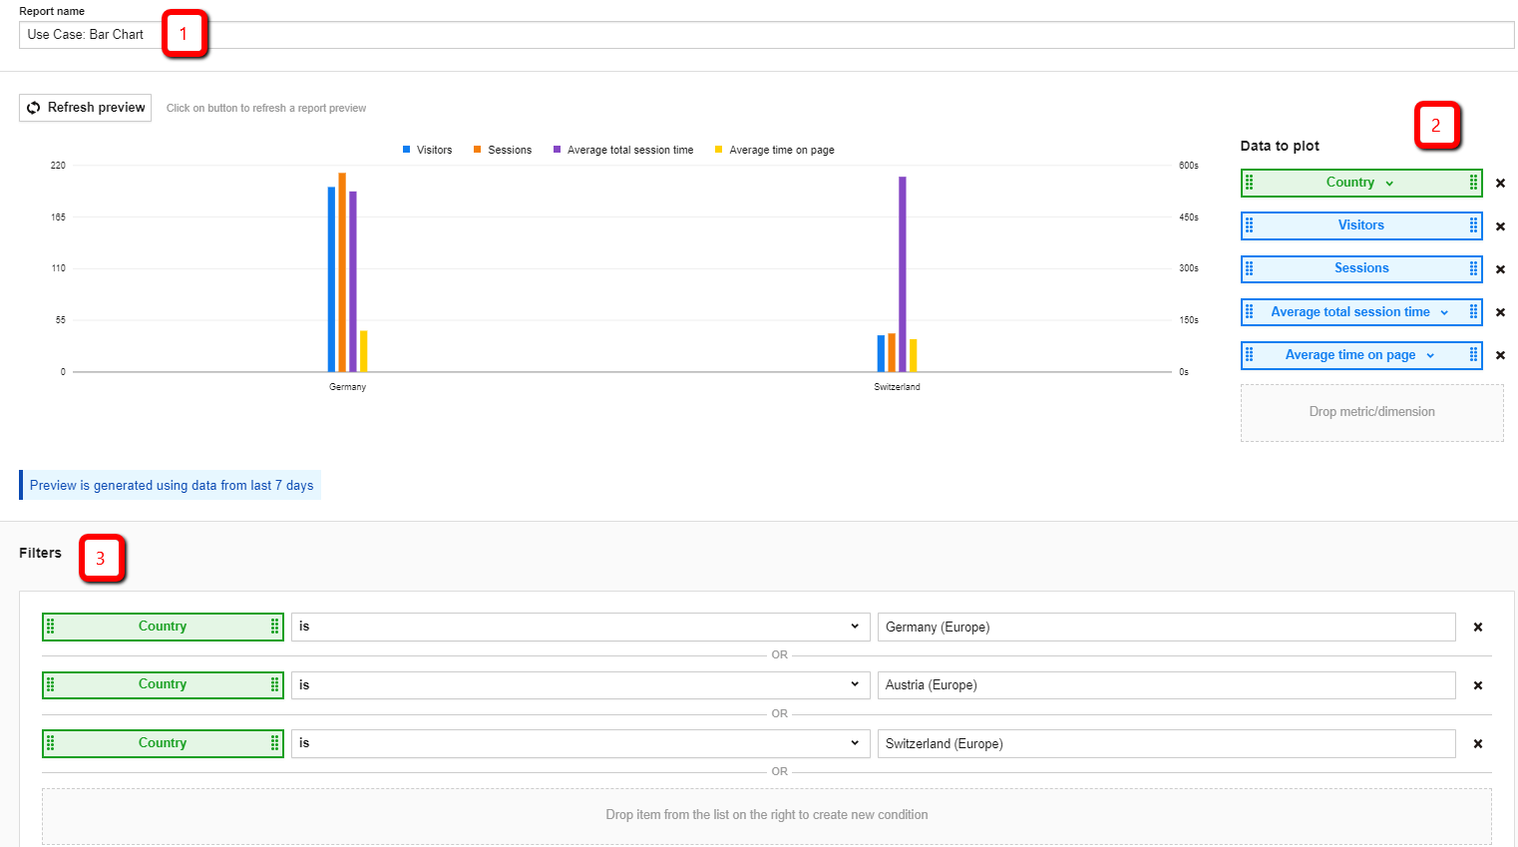1518x847 pixels.
Task: Click the Refresh preview button
Action: pos(86,108)
